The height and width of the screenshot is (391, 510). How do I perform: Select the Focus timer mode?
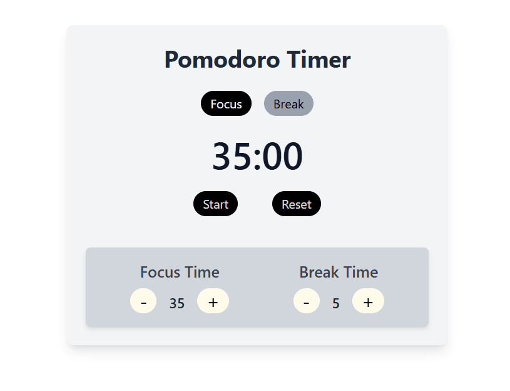226,103
